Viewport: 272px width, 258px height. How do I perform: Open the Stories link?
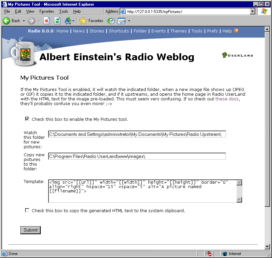pos(97,31)
